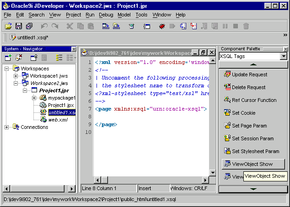Open the XSQL Tags palette dropdown

284,56
